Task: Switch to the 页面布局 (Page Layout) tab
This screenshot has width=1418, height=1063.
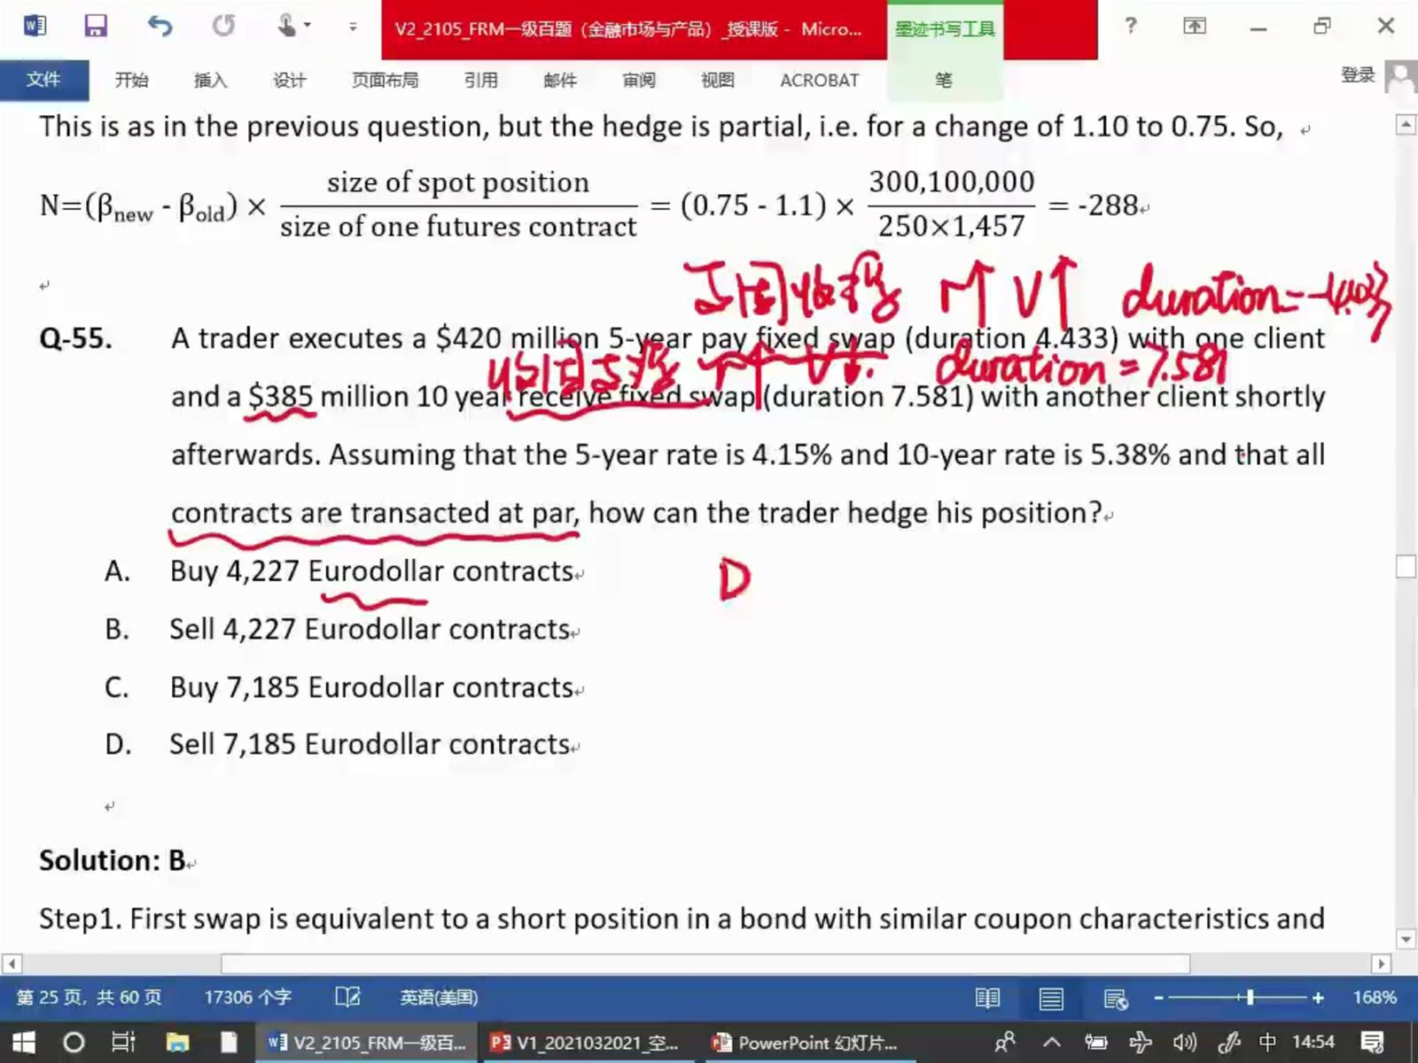Action: pyautogui.click(x=385, y=80)
